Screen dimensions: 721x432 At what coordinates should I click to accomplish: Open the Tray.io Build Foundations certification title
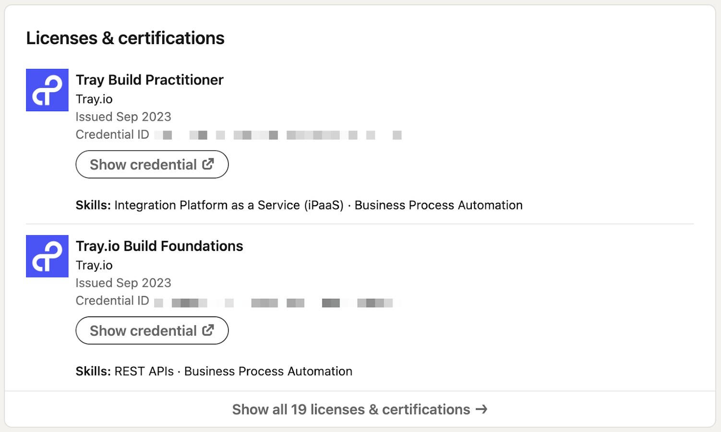click(x=159, y=246)
